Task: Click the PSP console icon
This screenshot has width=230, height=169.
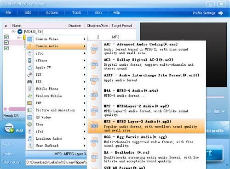Action: 30,74
